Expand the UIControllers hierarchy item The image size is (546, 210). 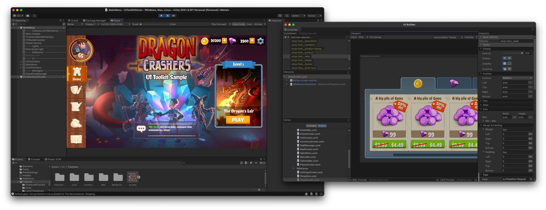(x=21, y=61)
